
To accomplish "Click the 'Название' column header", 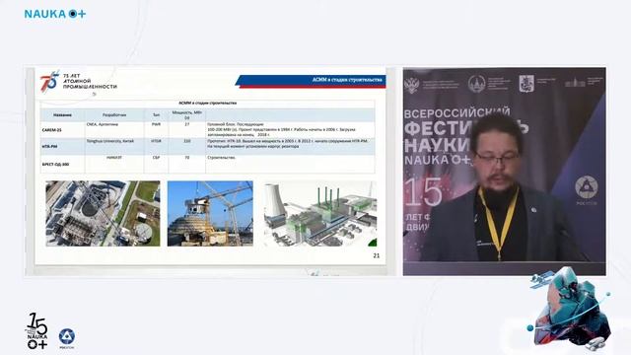I will click(x=62, y=115).
